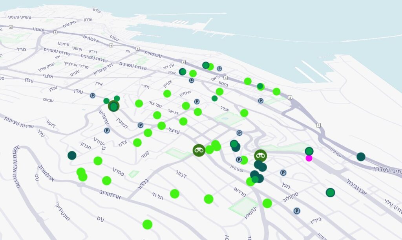402x240 pixels.
Task: Click the dark teal dot on the far-right highway
Action: (x=361, y=156)
